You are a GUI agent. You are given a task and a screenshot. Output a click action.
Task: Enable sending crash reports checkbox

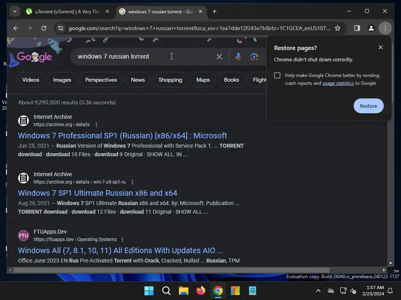click(x=277, y=75)
